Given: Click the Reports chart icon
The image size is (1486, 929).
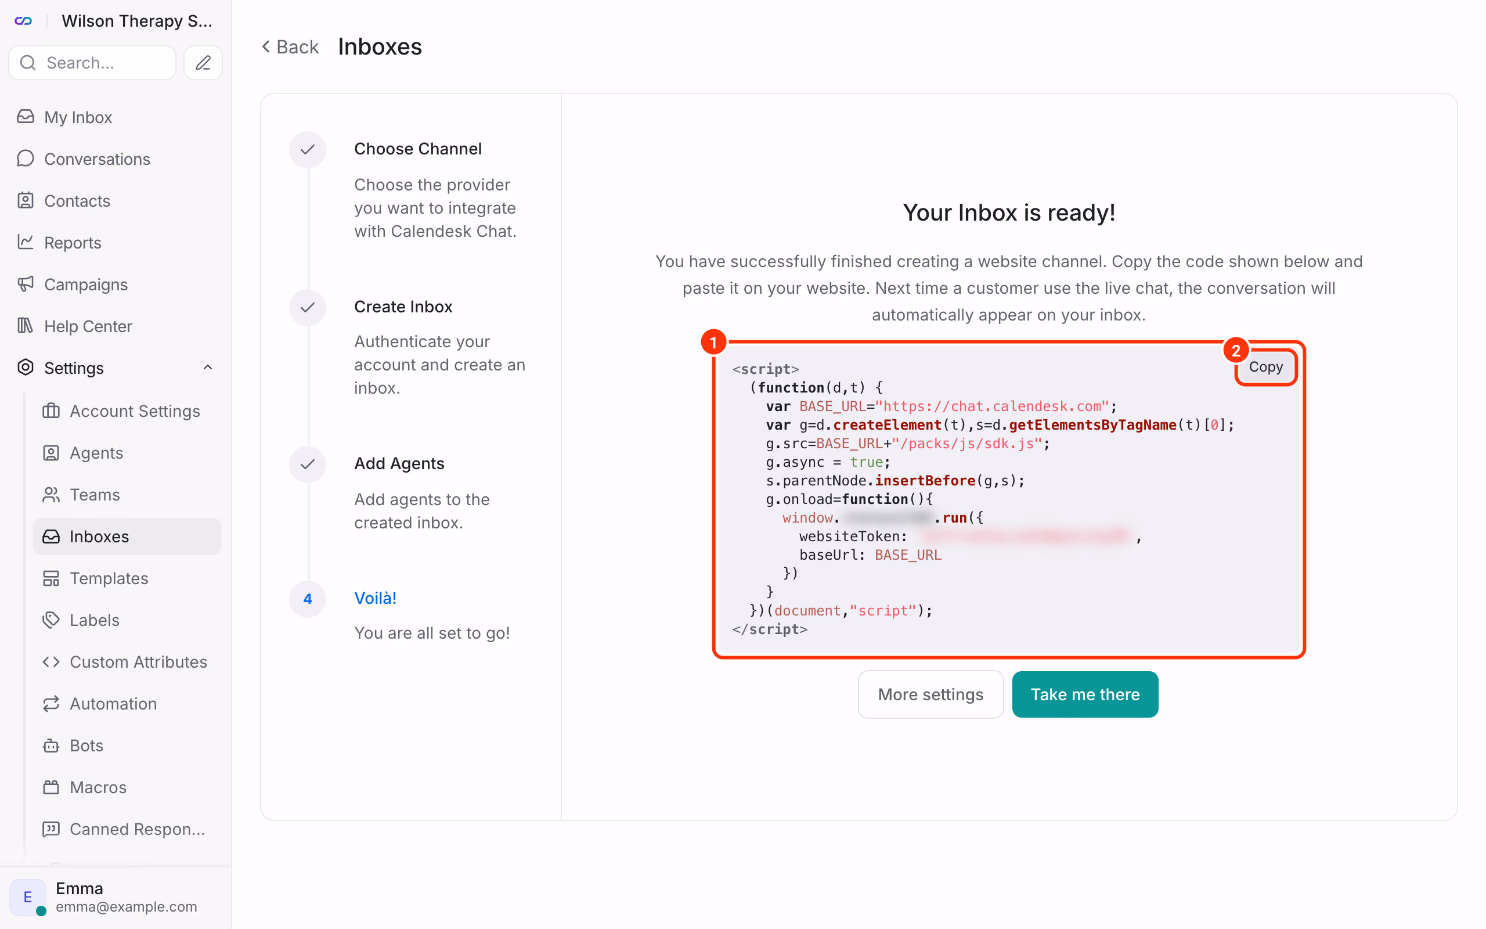Looking at the screenshot, I should click(x=25, y=242).
